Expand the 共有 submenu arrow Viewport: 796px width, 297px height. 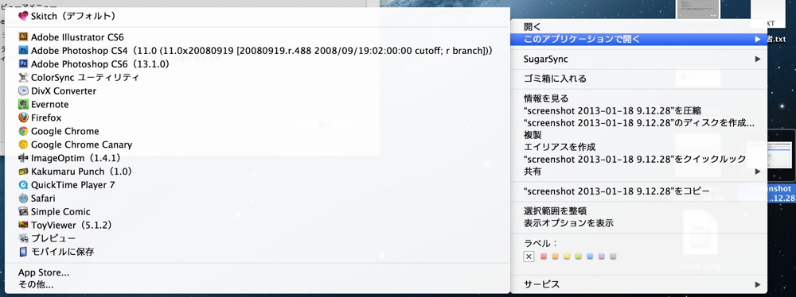click(758, 172)
